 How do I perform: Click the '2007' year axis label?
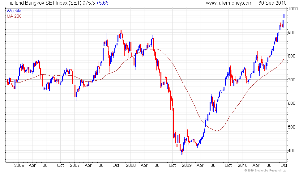[x=75, y=165]
